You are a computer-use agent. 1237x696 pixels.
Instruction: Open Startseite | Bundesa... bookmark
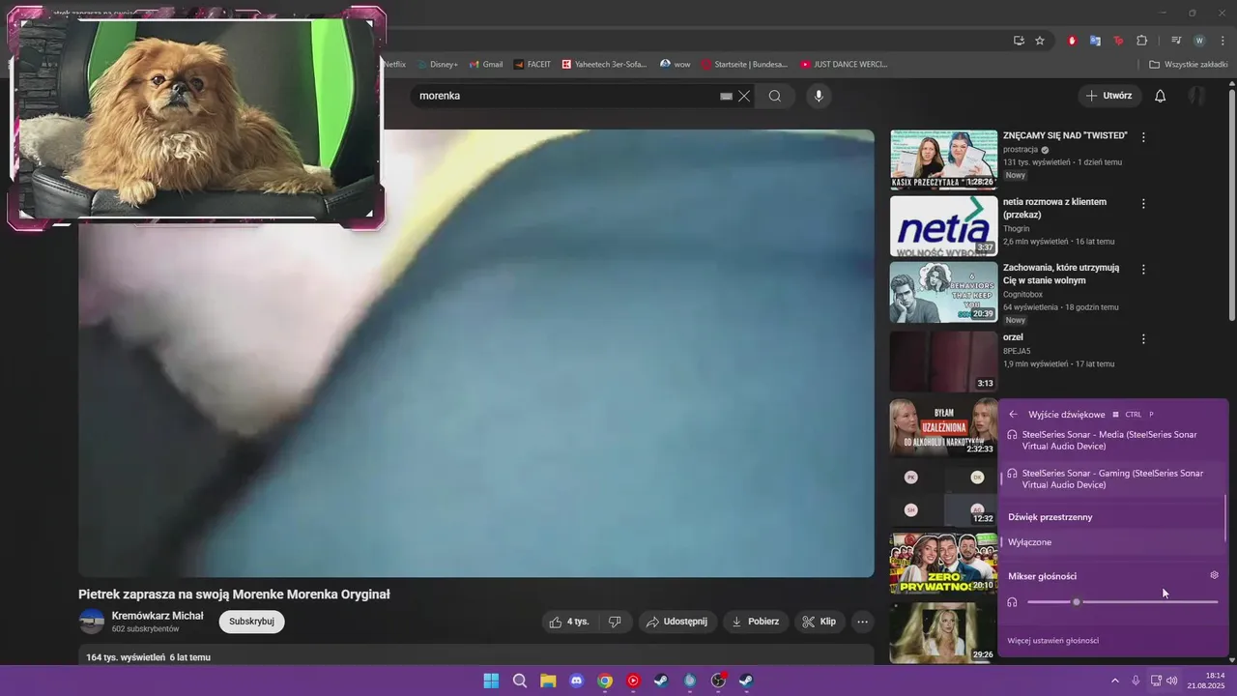click(x=744, y=64)
